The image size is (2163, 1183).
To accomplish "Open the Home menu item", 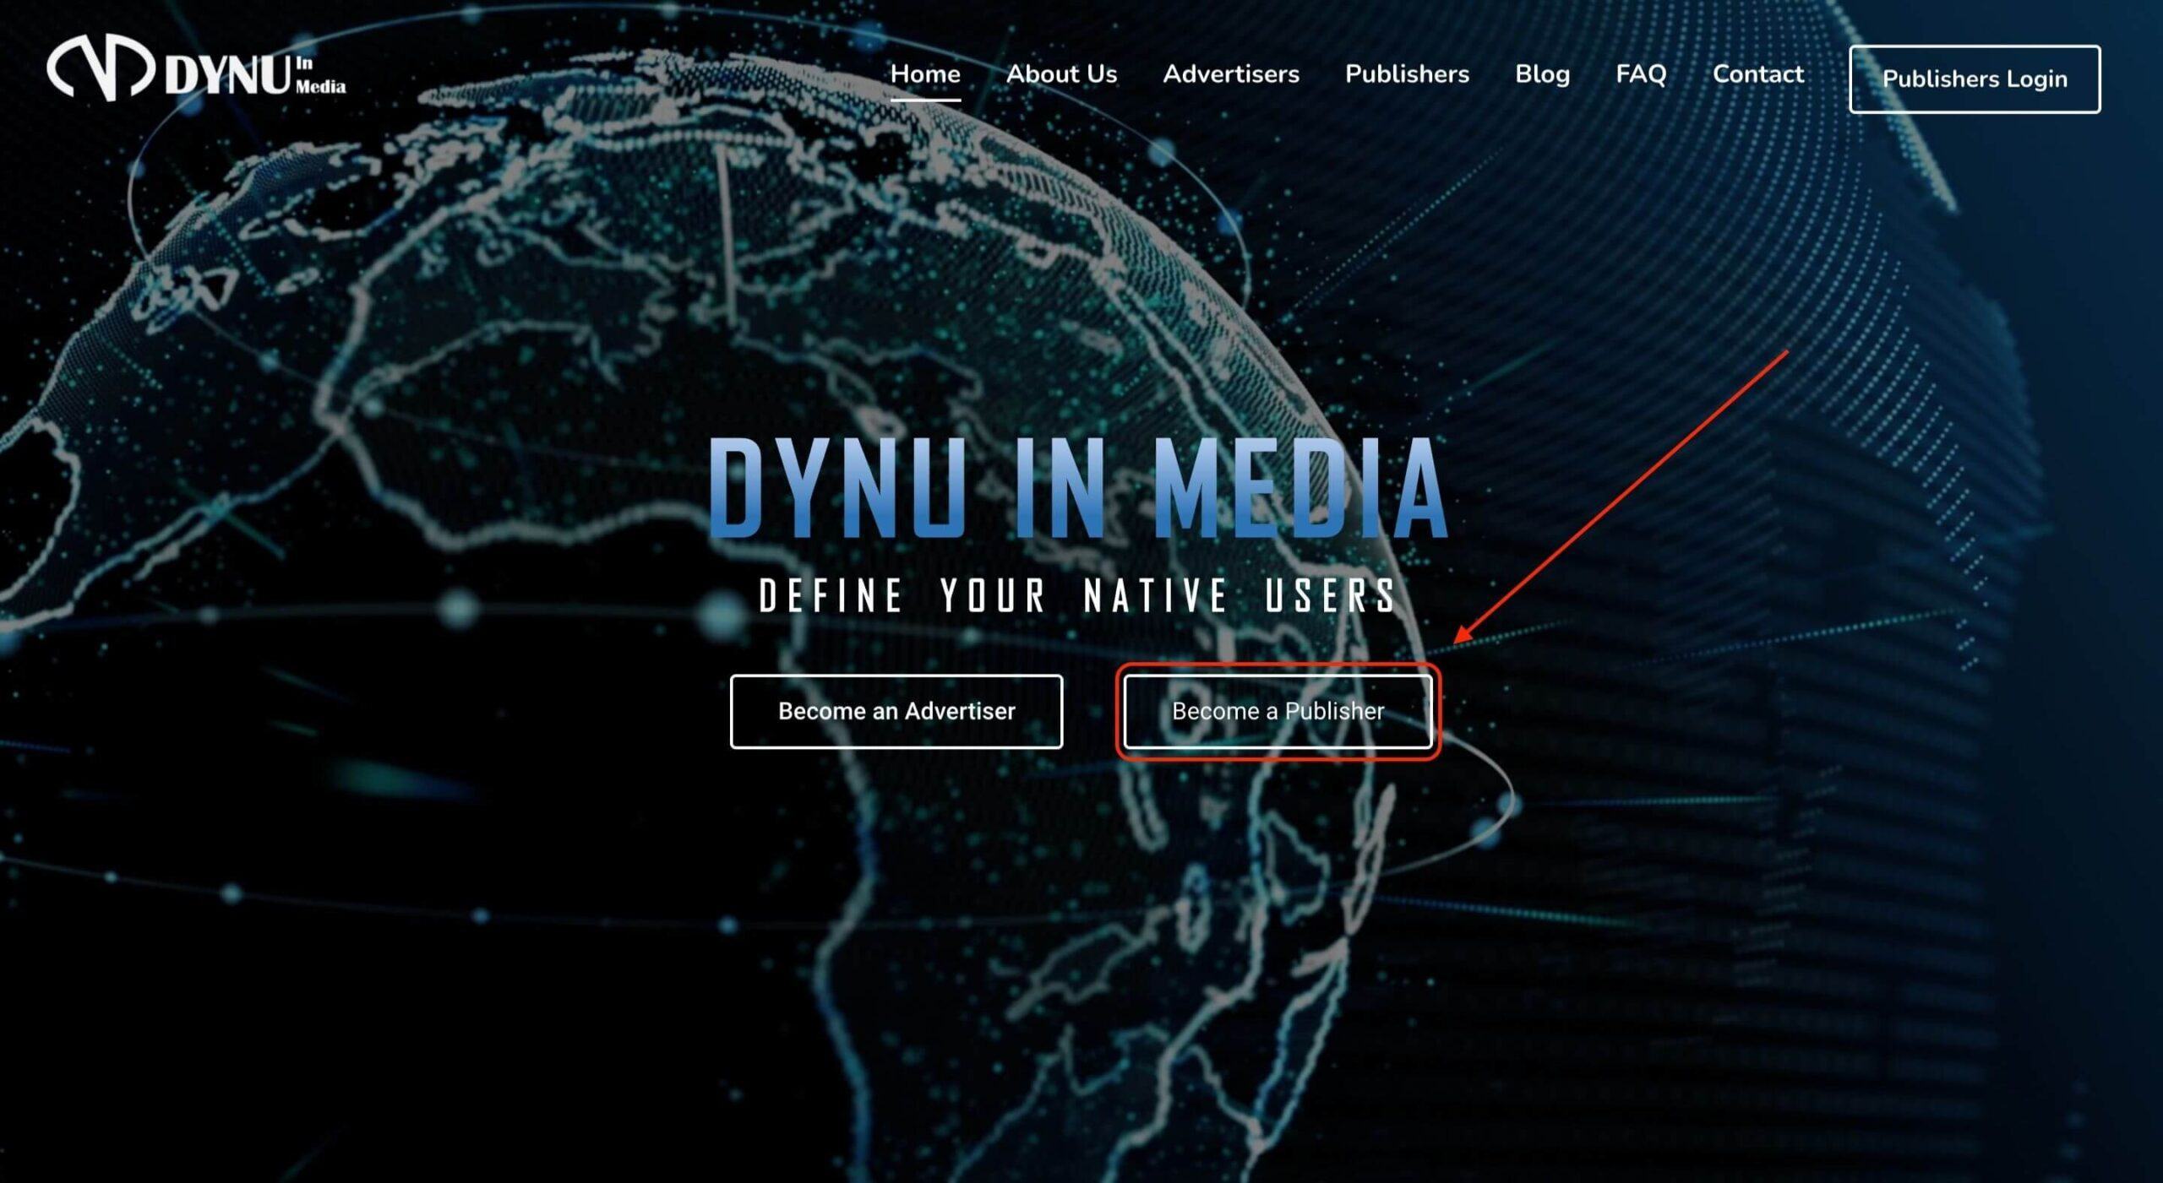I will click(925, 74).
